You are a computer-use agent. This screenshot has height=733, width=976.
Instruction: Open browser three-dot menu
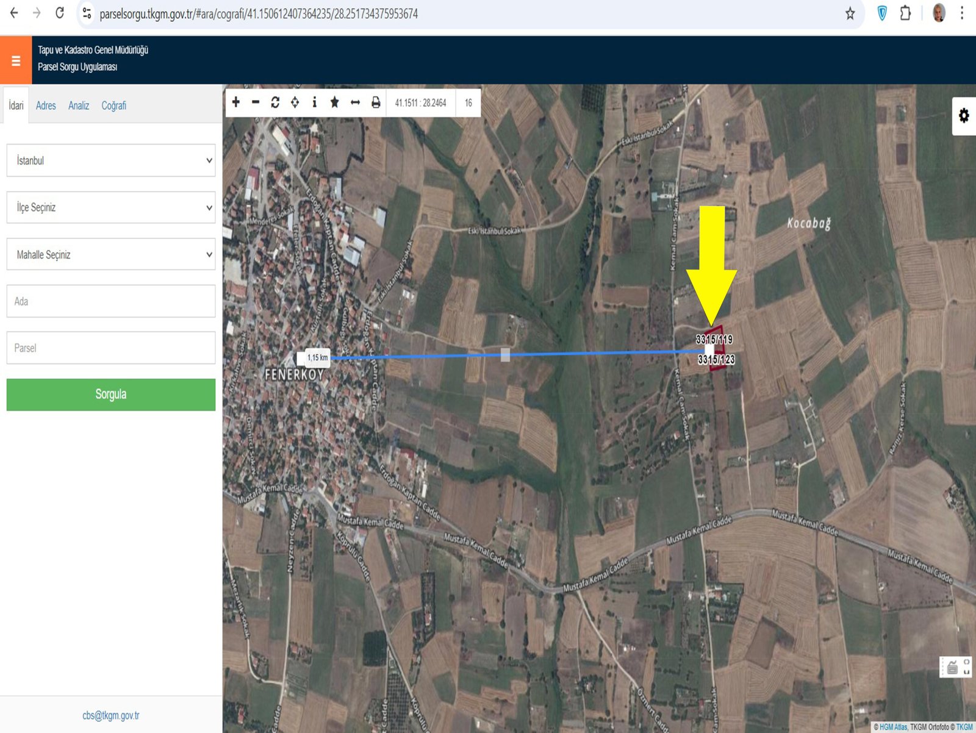coord(962,13)
